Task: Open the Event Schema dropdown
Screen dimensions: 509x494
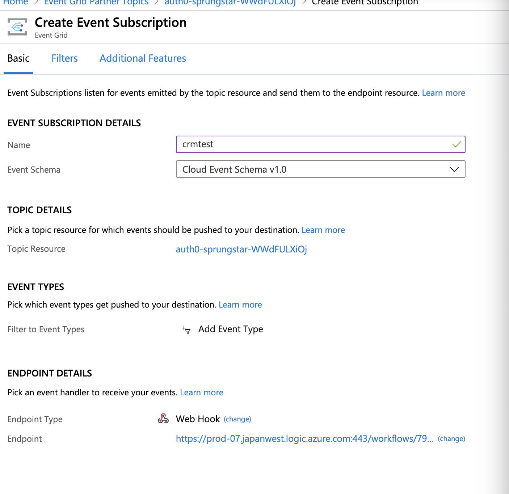Action: (x=320, y=169)
